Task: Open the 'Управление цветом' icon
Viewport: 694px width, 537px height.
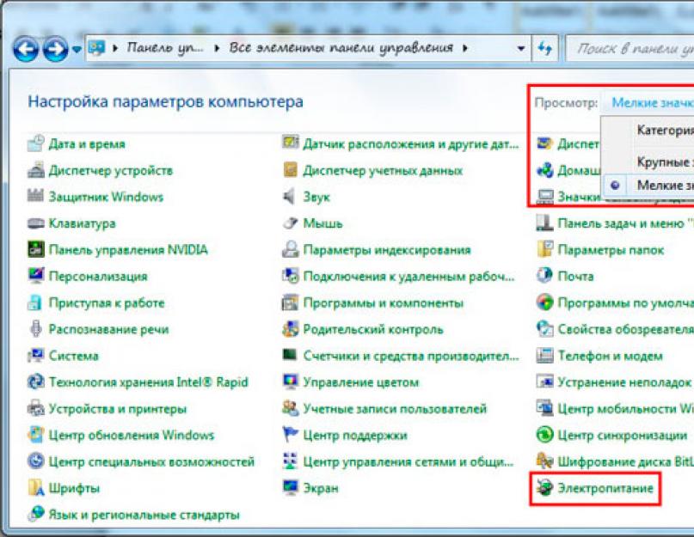Action: [291, 381]
